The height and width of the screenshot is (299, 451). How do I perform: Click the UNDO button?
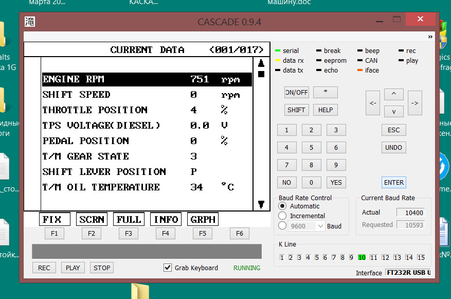click(394, 148)
